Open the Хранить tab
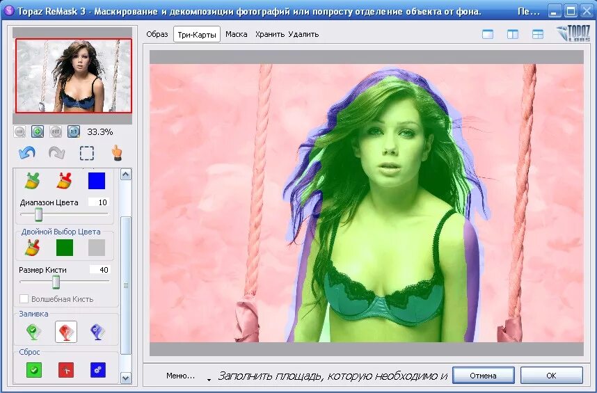The image size is (597, 393). pos(269,34)
